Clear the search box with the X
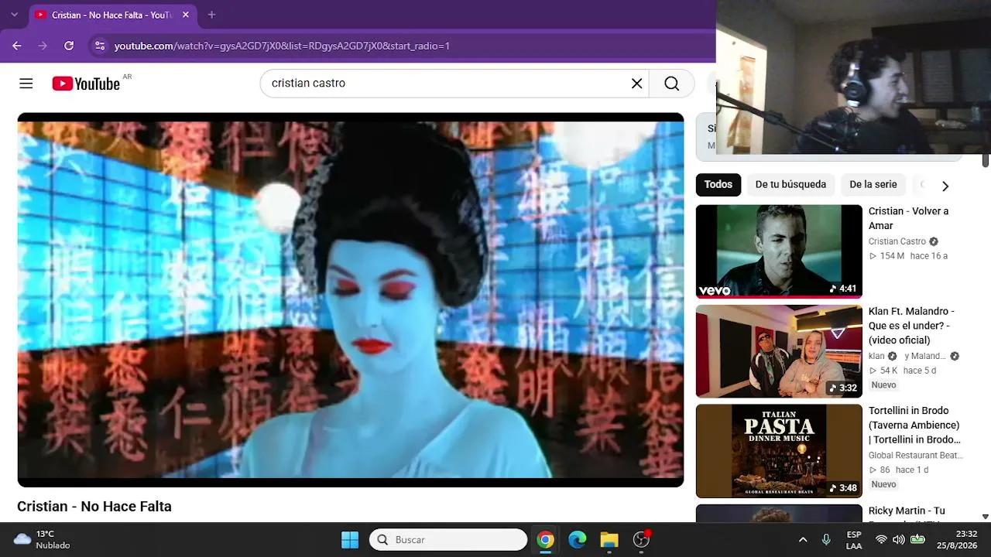Screen dimensions: 991x557 point(636,84)
